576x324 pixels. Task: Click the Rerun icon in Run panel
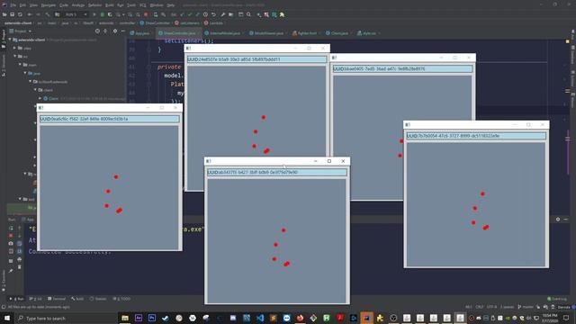coord(11,228)
